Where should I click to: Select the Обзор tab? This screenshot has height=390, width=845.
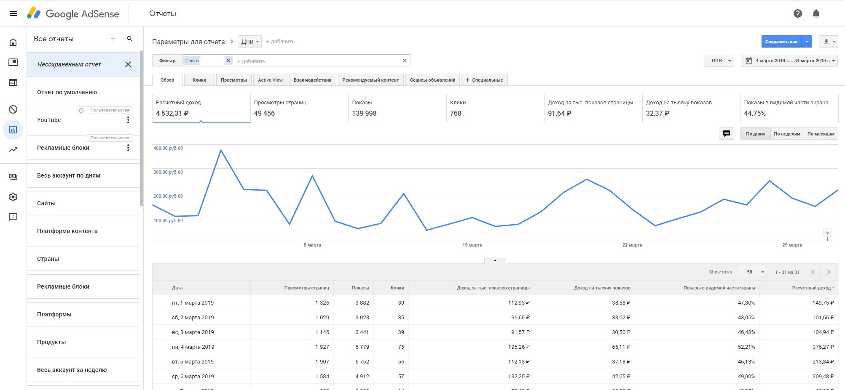coord(167,80)
